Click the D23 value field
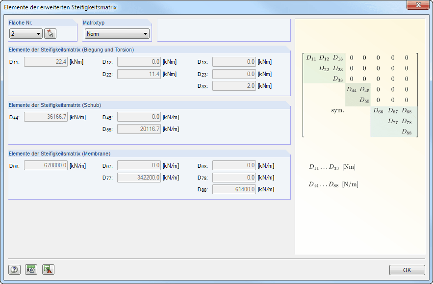Image resolution: width=433 pixels, height=284 pixels. click(234, 74)
